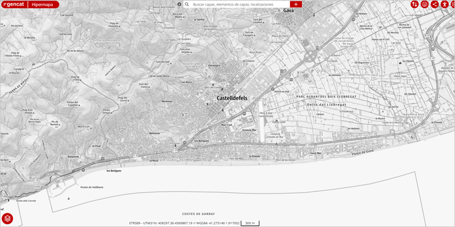Screen dimensions: 455x227
Task: Click the info icon beside search
Action: (179, 4)
